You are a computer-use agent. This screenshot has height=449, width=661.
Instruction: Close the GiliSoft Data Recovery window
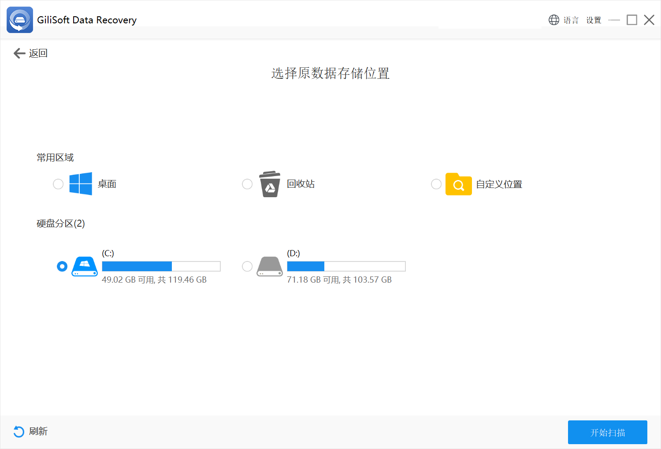click(649, 20)
